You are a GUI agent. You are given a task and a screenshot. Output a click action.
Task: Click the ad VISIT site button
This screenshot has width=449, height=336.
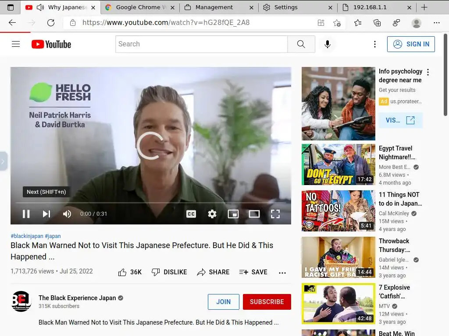coord(400,120)
